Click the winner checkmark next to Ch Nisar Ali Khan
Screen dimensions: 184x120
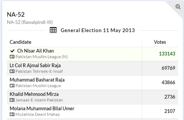click(12, 51)
